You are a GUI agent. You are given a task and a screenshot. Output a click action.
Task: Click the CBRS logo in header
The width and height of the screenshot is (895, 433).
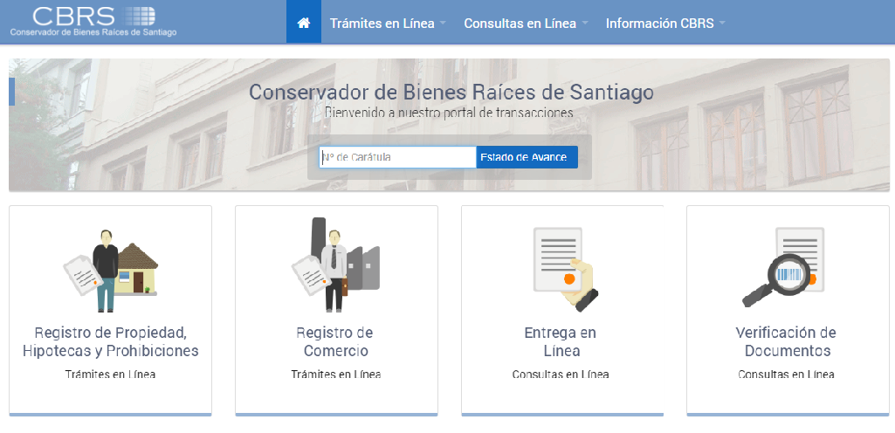pos(93,21)
